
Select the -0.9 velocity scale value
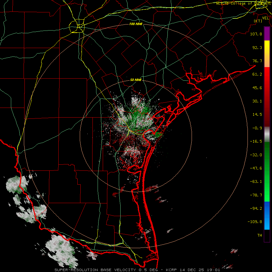[x=257, y=128]
